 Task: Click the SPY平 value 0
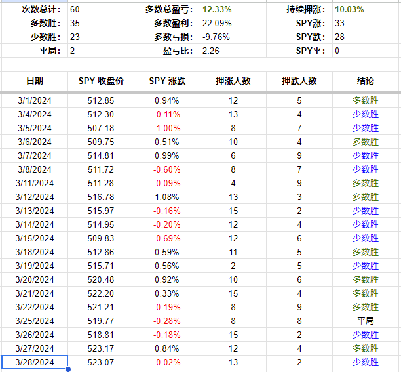tap(366, 51)
